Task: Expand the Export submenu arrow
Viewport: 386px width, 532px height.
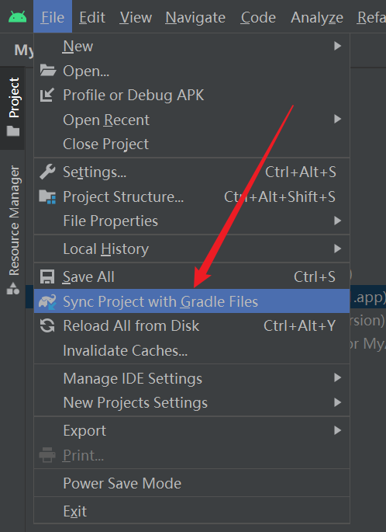Action: (337, 430)
